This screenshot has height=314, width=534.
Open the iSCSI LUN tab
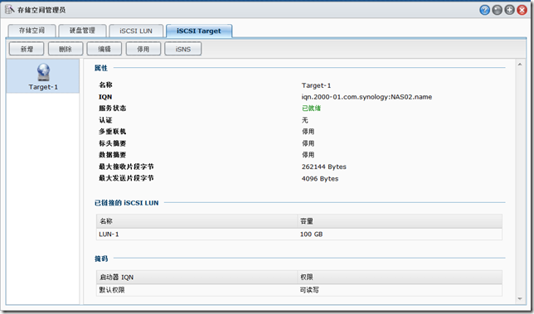click(x=136, y=31)
